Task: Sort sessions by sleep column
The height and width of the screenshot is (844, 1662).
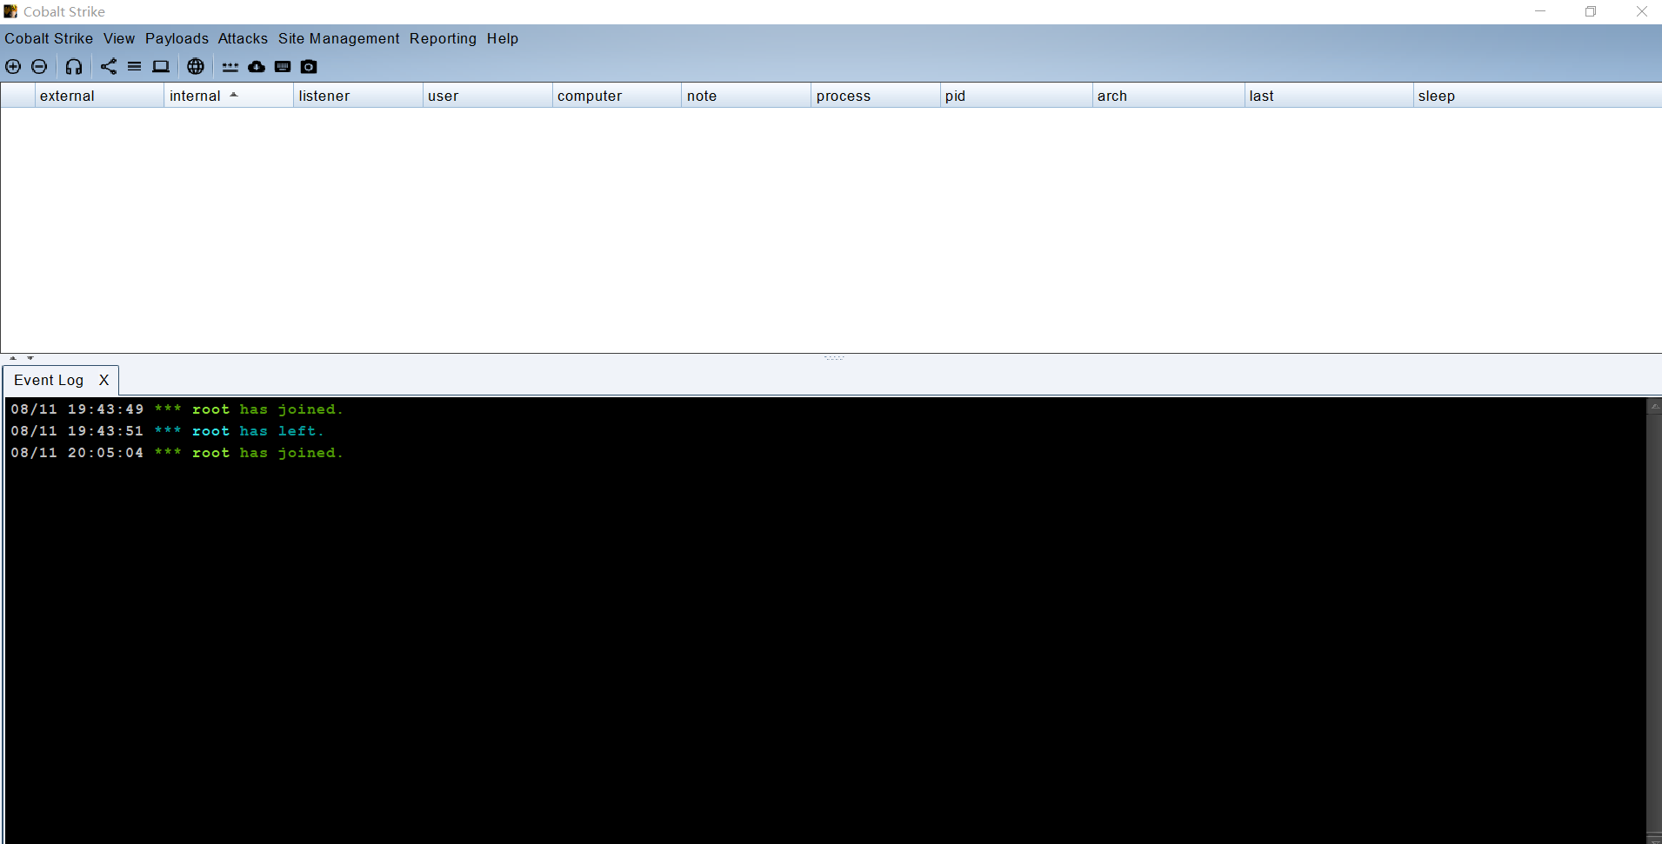Action: (x=1538, y=96)
